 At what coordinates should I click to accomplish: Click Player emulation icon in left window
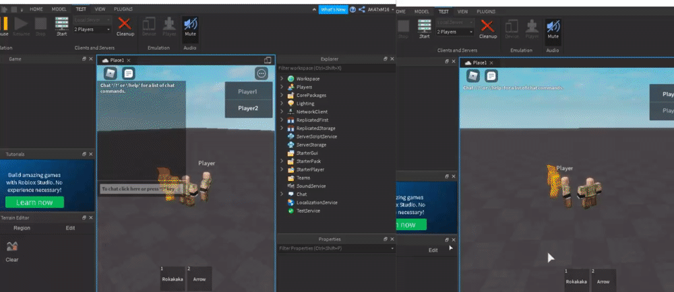tap(169, 24)
